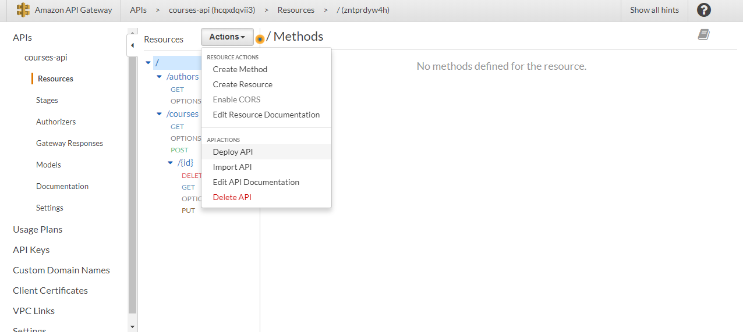Open the Actions dropdown button
This screenshot has width=743, height=335.
[227, 37]
